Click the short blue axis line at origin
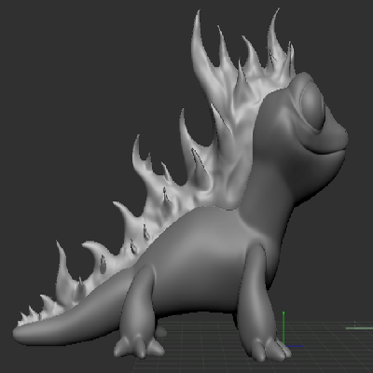 pos(295,346)
